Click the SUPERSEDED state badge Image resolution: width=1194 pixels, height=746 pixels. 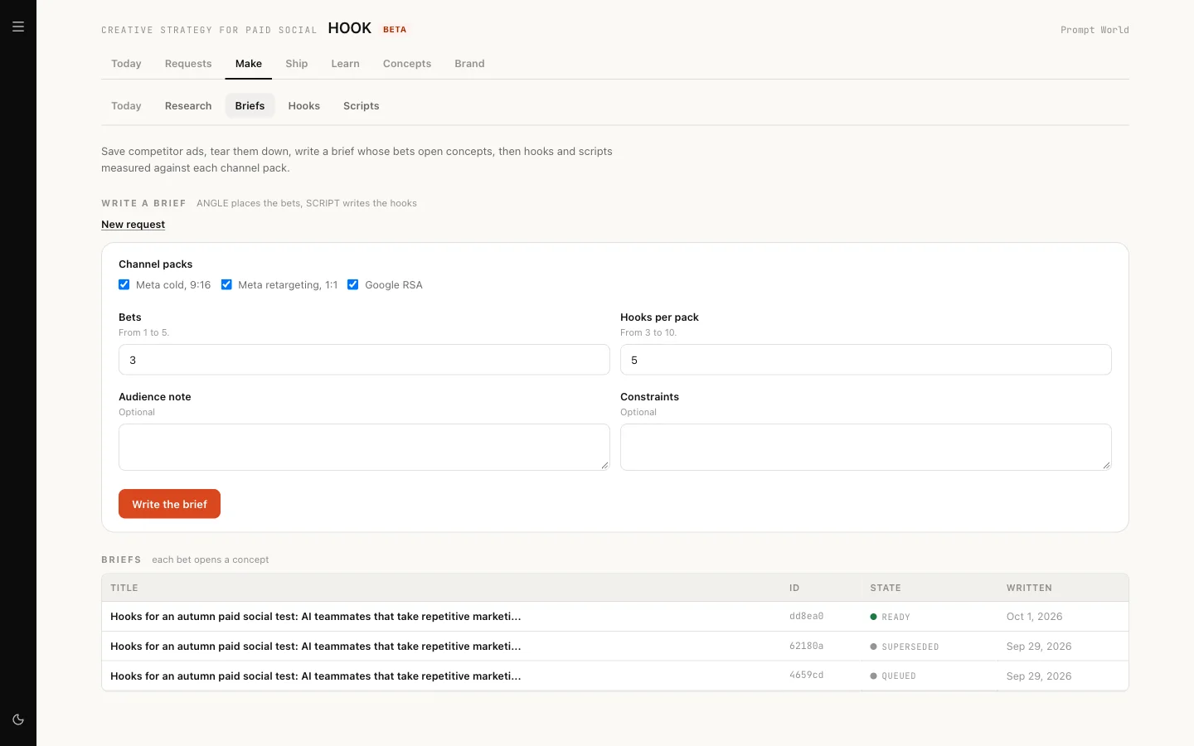pos(905,647)
